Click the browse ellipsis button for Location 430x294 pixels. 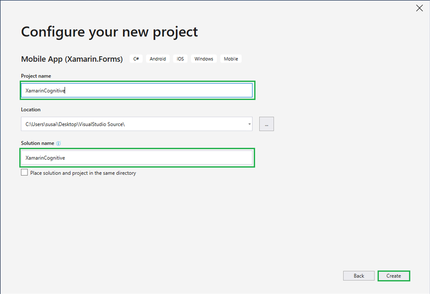(266, 124)
